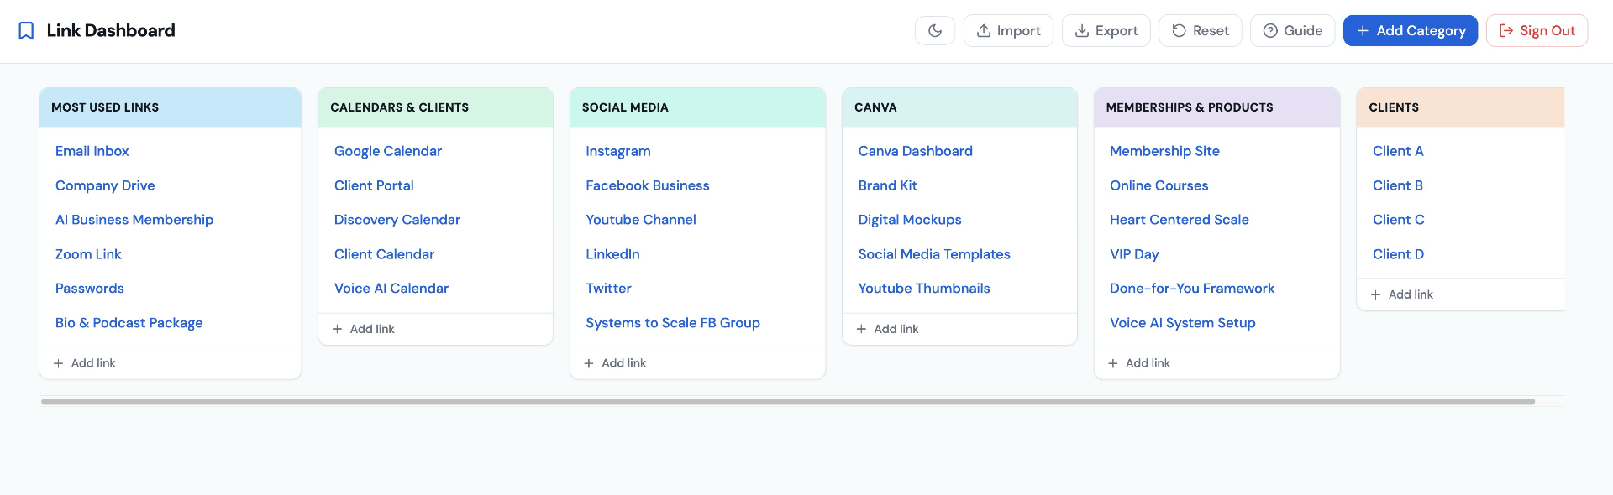Viewport: 1613px width, 495px height.
Task: Click the Memberships & Products header
Action: pyautogui.click(x=1216, y=107)
